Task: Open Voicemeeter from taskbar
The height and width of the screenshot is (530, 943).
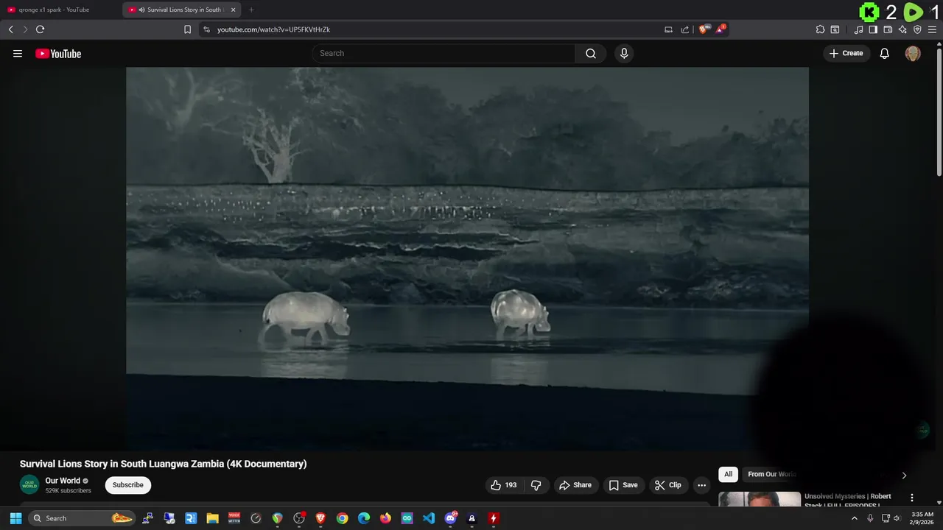Action: pyautogui.click(x=234, y=518)
